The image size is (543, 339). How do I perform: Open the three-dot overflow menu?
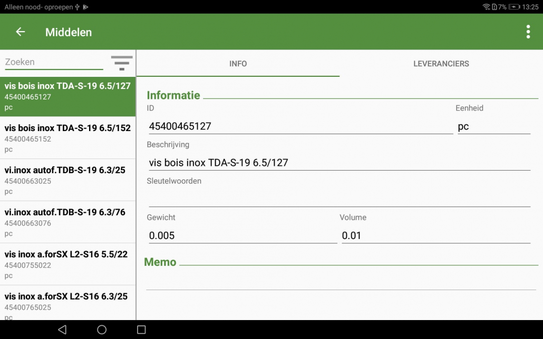point(528,32)
